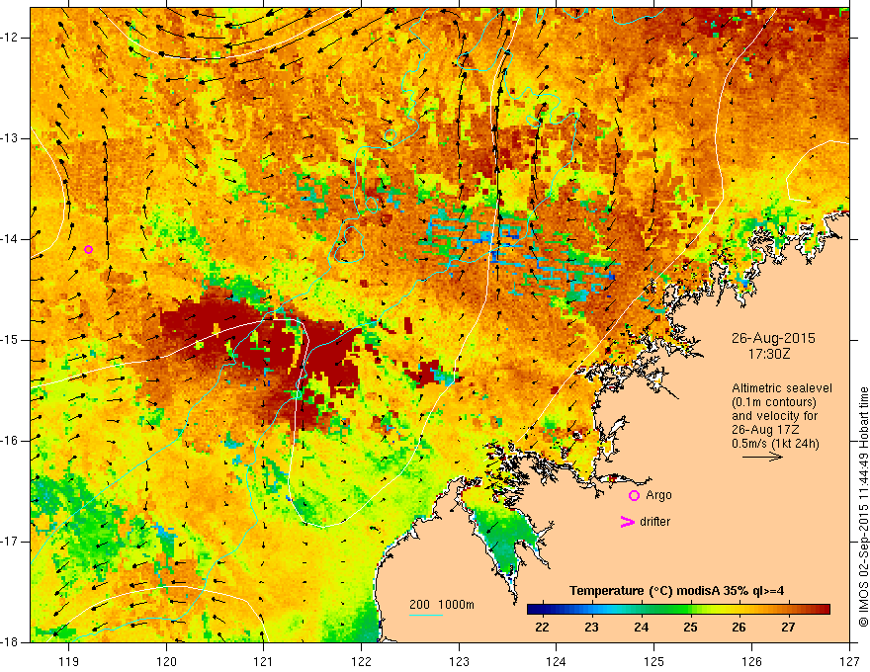Click the color bar tick value 23

pyautogui.click(x=591, y=628)
